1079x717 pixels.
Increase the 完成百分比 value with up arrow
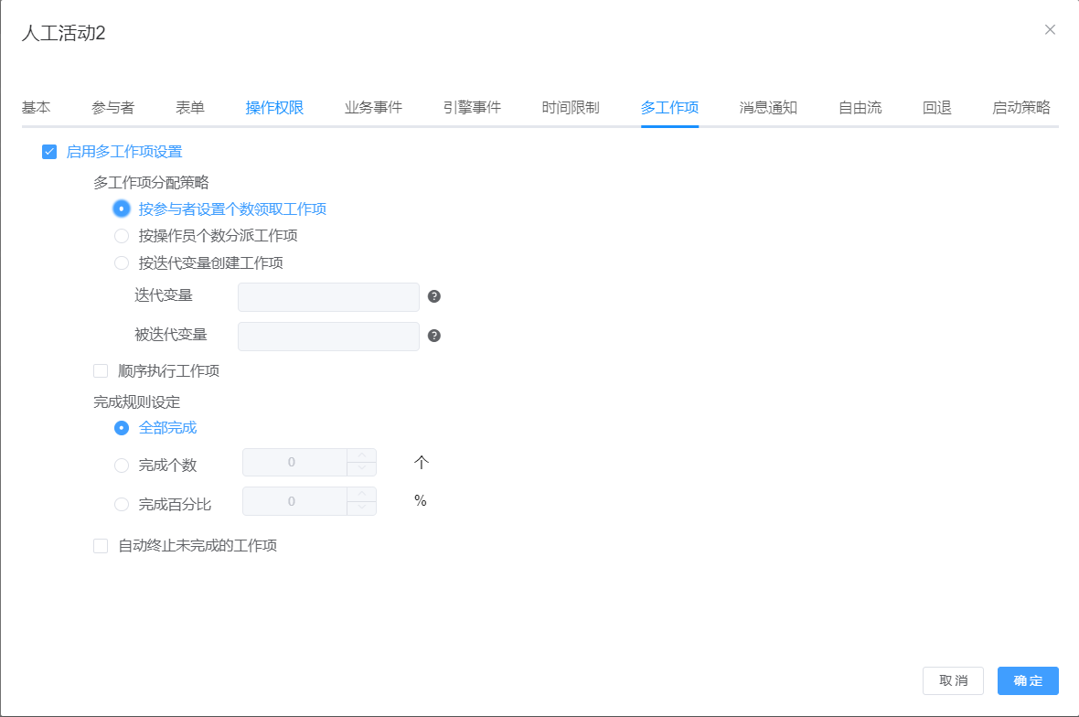362,494
